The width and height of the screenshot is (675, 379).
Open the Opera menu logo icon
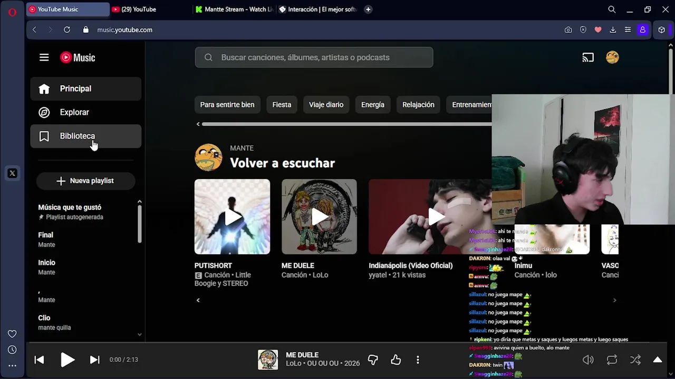tap(12, 12)
